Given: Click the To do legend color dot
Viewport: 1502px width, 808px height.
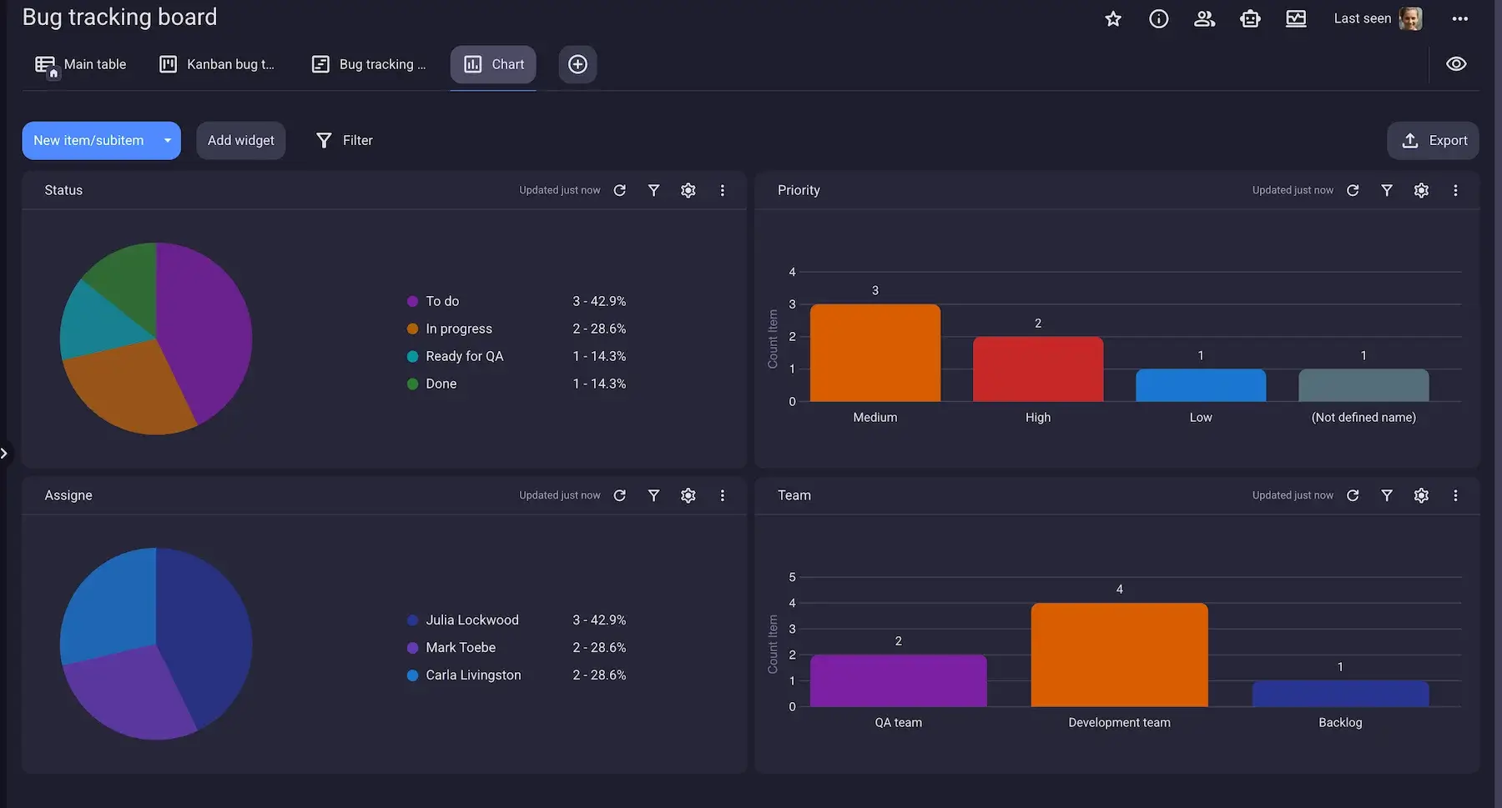Looking at the screenshot, I should point(412,301).
